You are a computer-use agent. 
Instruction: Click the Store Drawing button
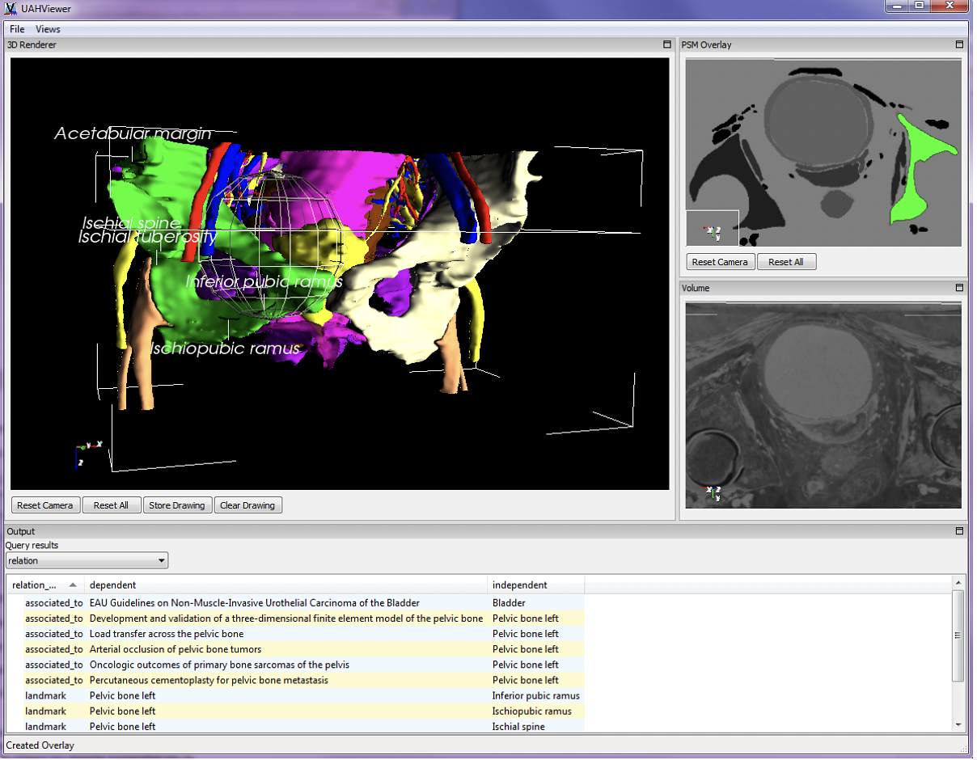click(177, 505)
